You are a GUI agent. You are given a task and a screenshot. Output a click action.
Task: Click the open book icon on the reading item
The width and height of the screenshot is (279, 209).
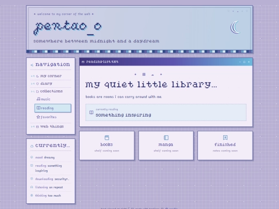[38, 108]
